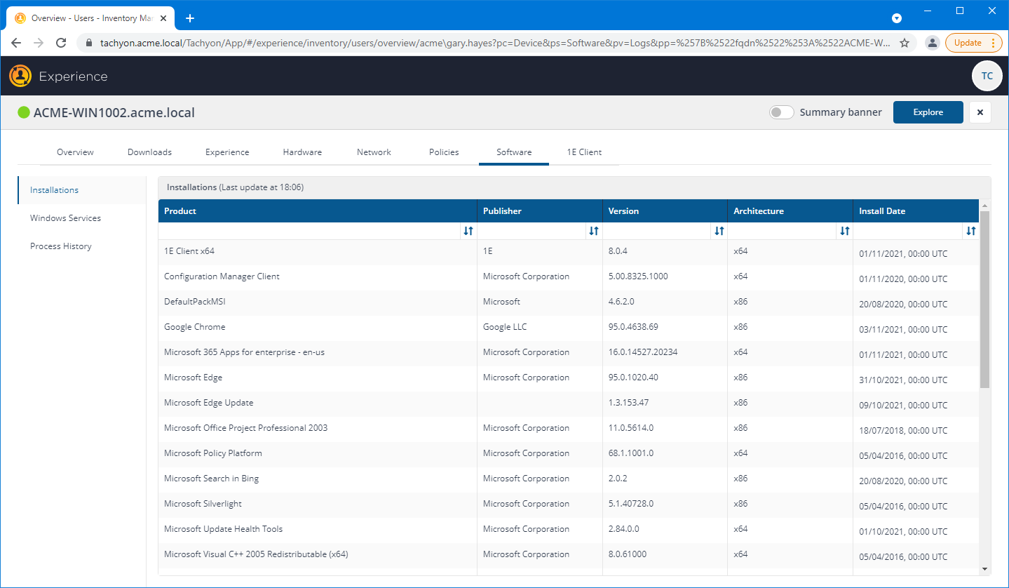Go forward in browser history

pos(39,43)
